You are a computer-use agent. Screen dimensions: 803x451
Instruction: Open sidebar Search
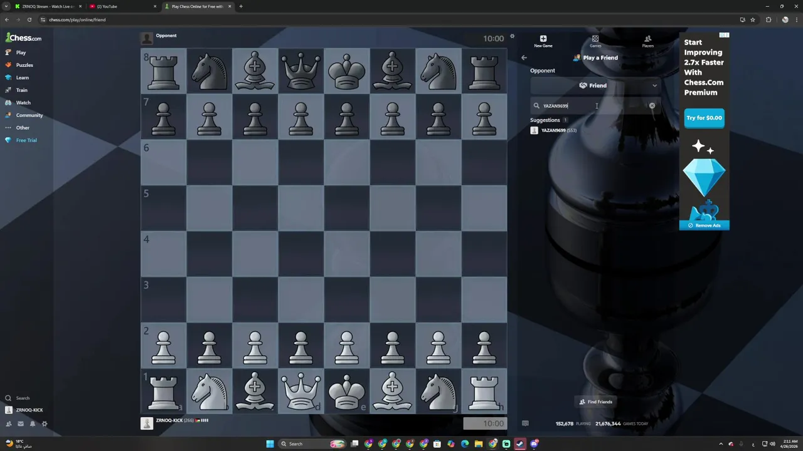[x=19, y=398]
